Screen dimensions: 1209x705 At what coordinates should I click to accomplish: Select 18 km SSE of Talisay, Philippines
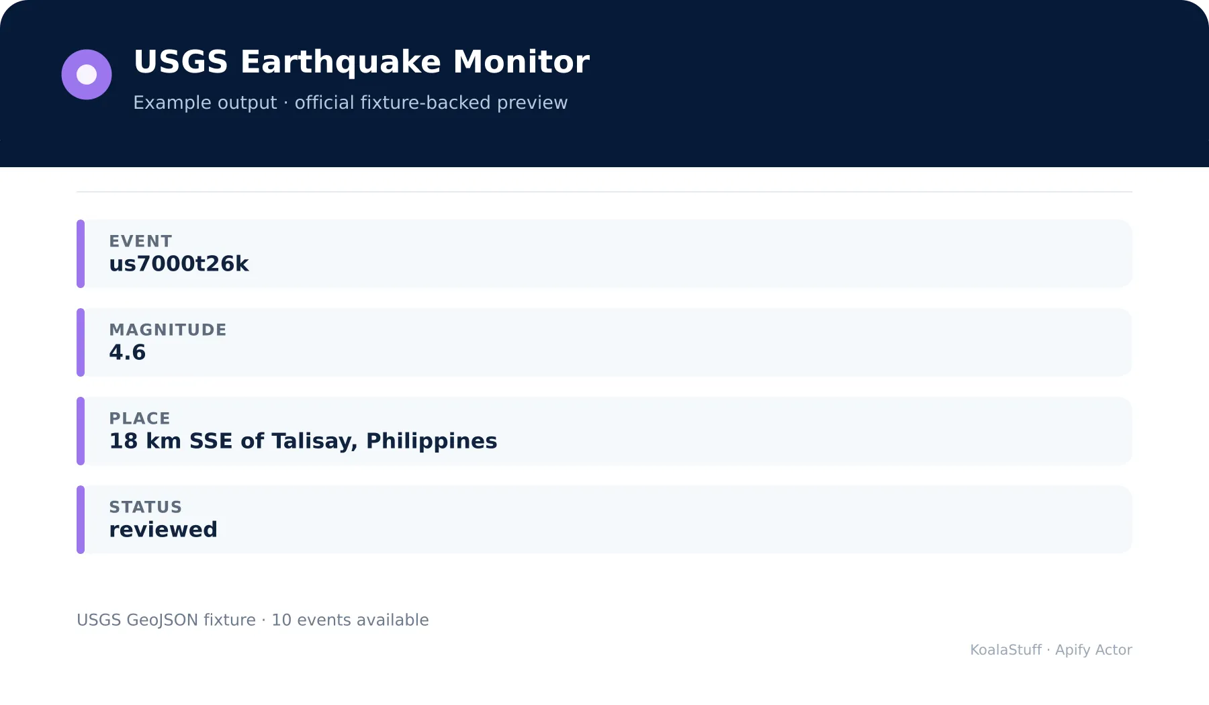(x=303, y=441)
